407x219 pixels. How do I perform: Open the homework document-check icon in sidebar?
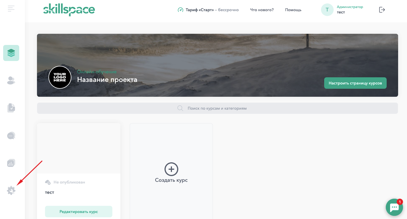(11, 108)
